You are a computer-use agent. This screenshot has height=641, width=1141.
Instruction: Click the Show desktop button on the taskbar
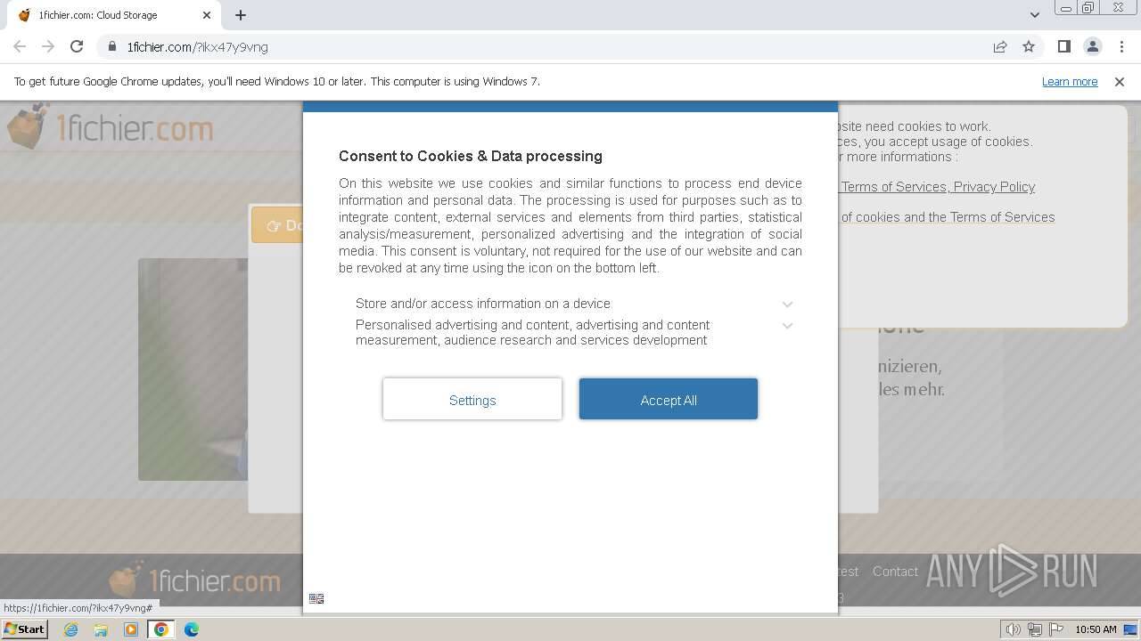1131,629
